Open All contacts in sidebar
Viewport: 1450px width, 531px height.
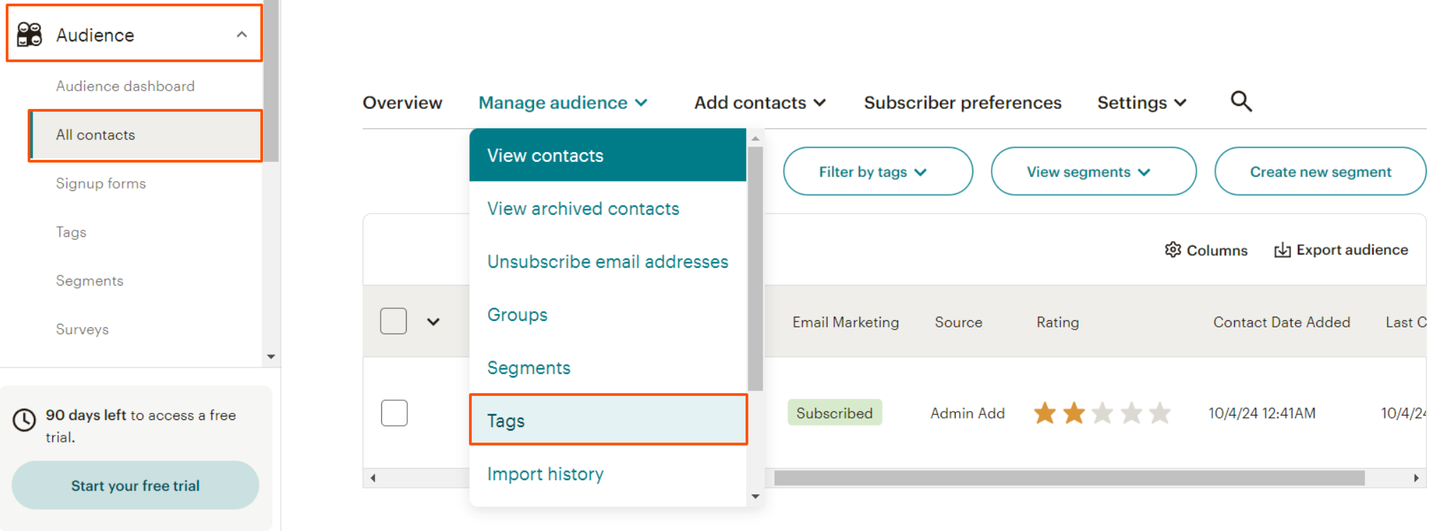pos(145,135)
